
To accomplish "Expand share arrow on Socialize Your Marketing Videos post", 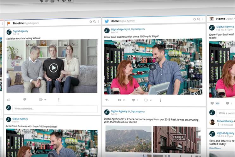I will point(45,100).
